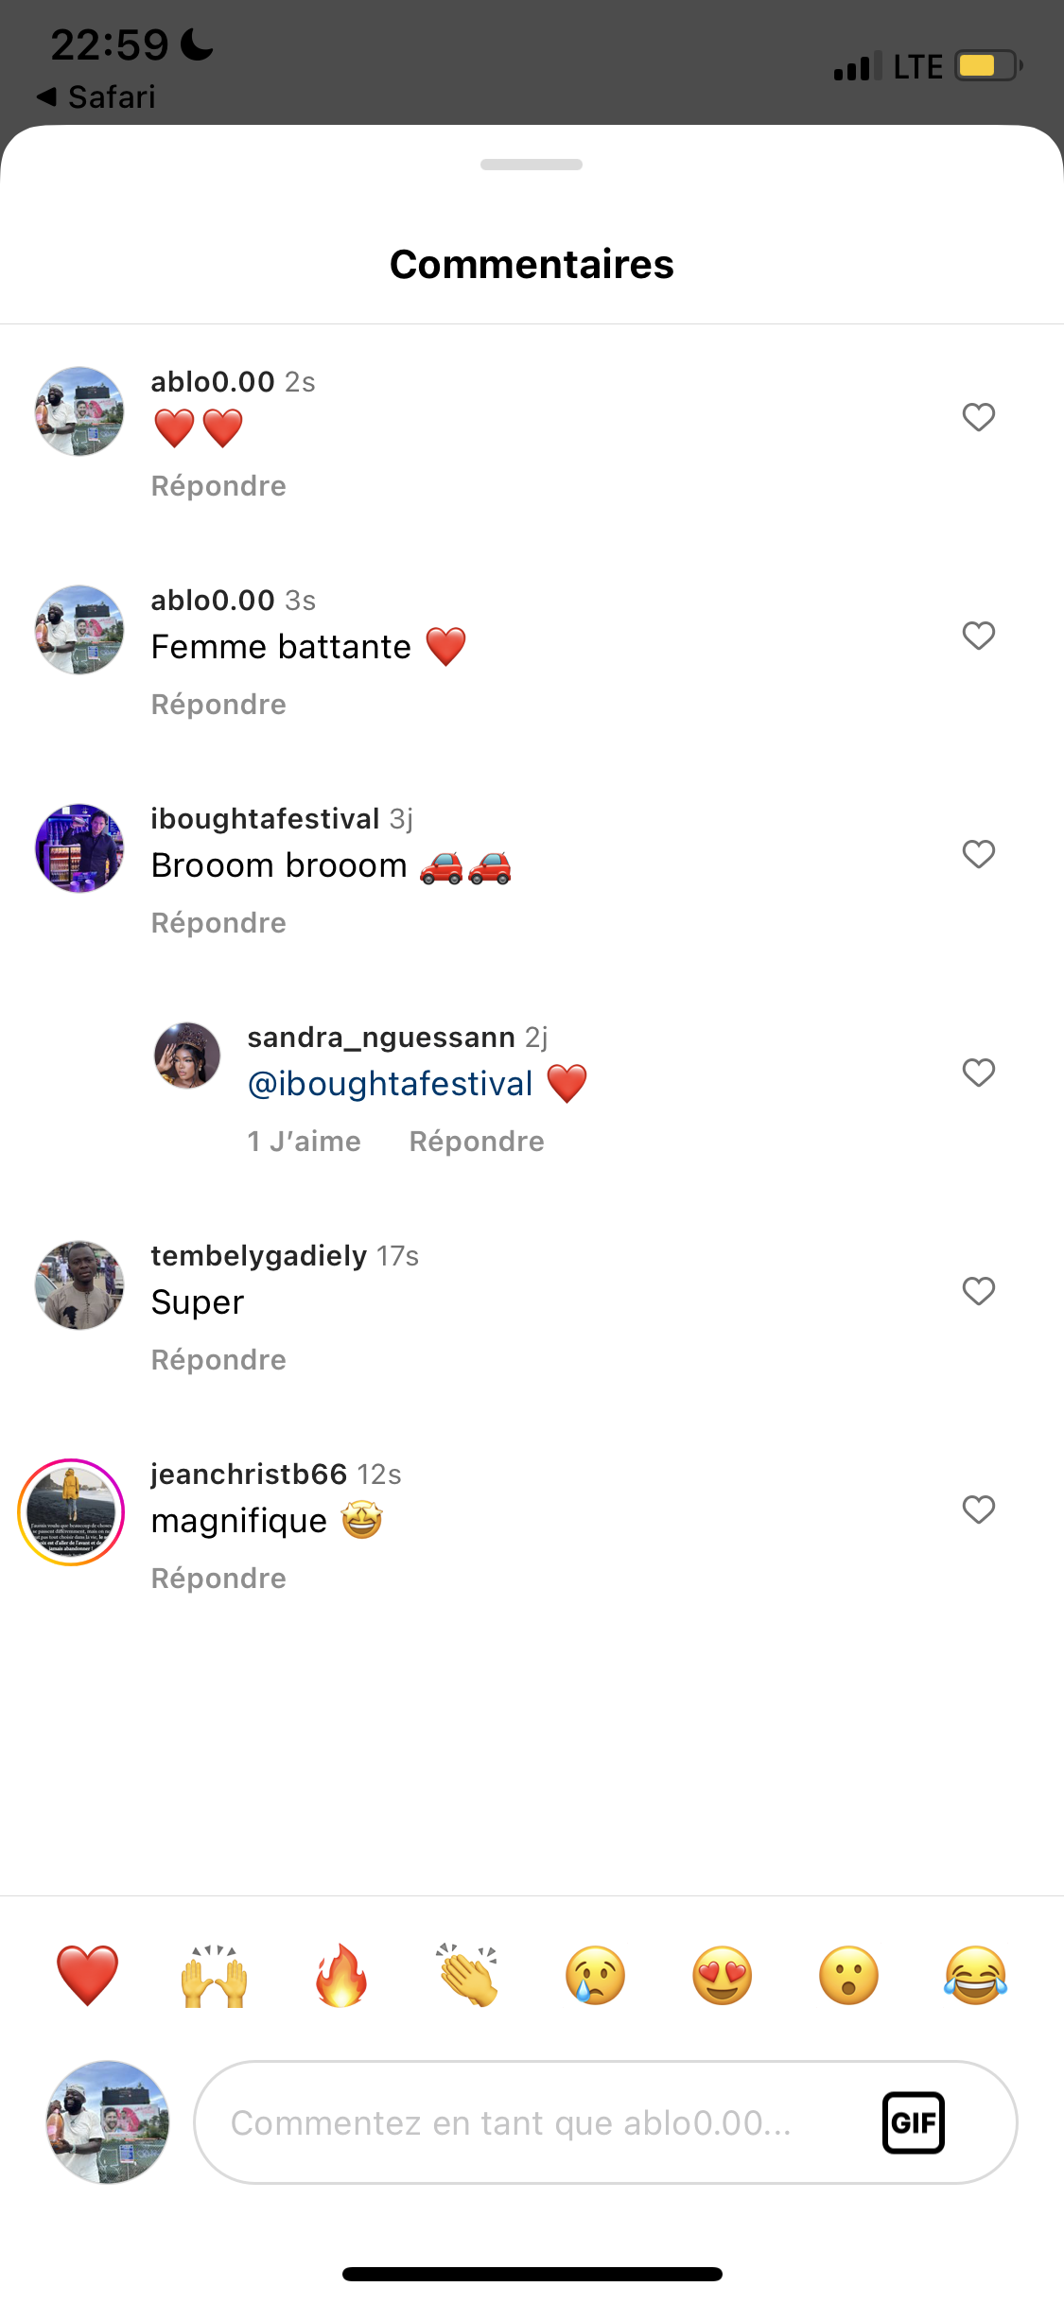The image size is (1064, 2304).
Task: Like iboughtafestival's 'Brooom brooom' comment
Action: pyautogui.click(x=978, y=854)
